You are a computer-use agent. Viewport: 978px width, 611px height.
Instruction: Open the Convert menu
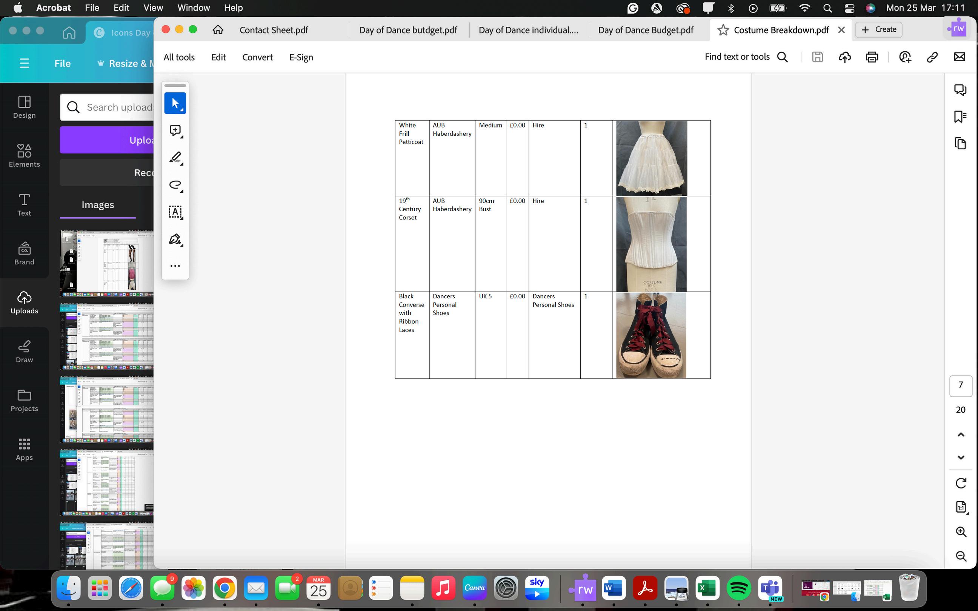(x=257, y=57)
